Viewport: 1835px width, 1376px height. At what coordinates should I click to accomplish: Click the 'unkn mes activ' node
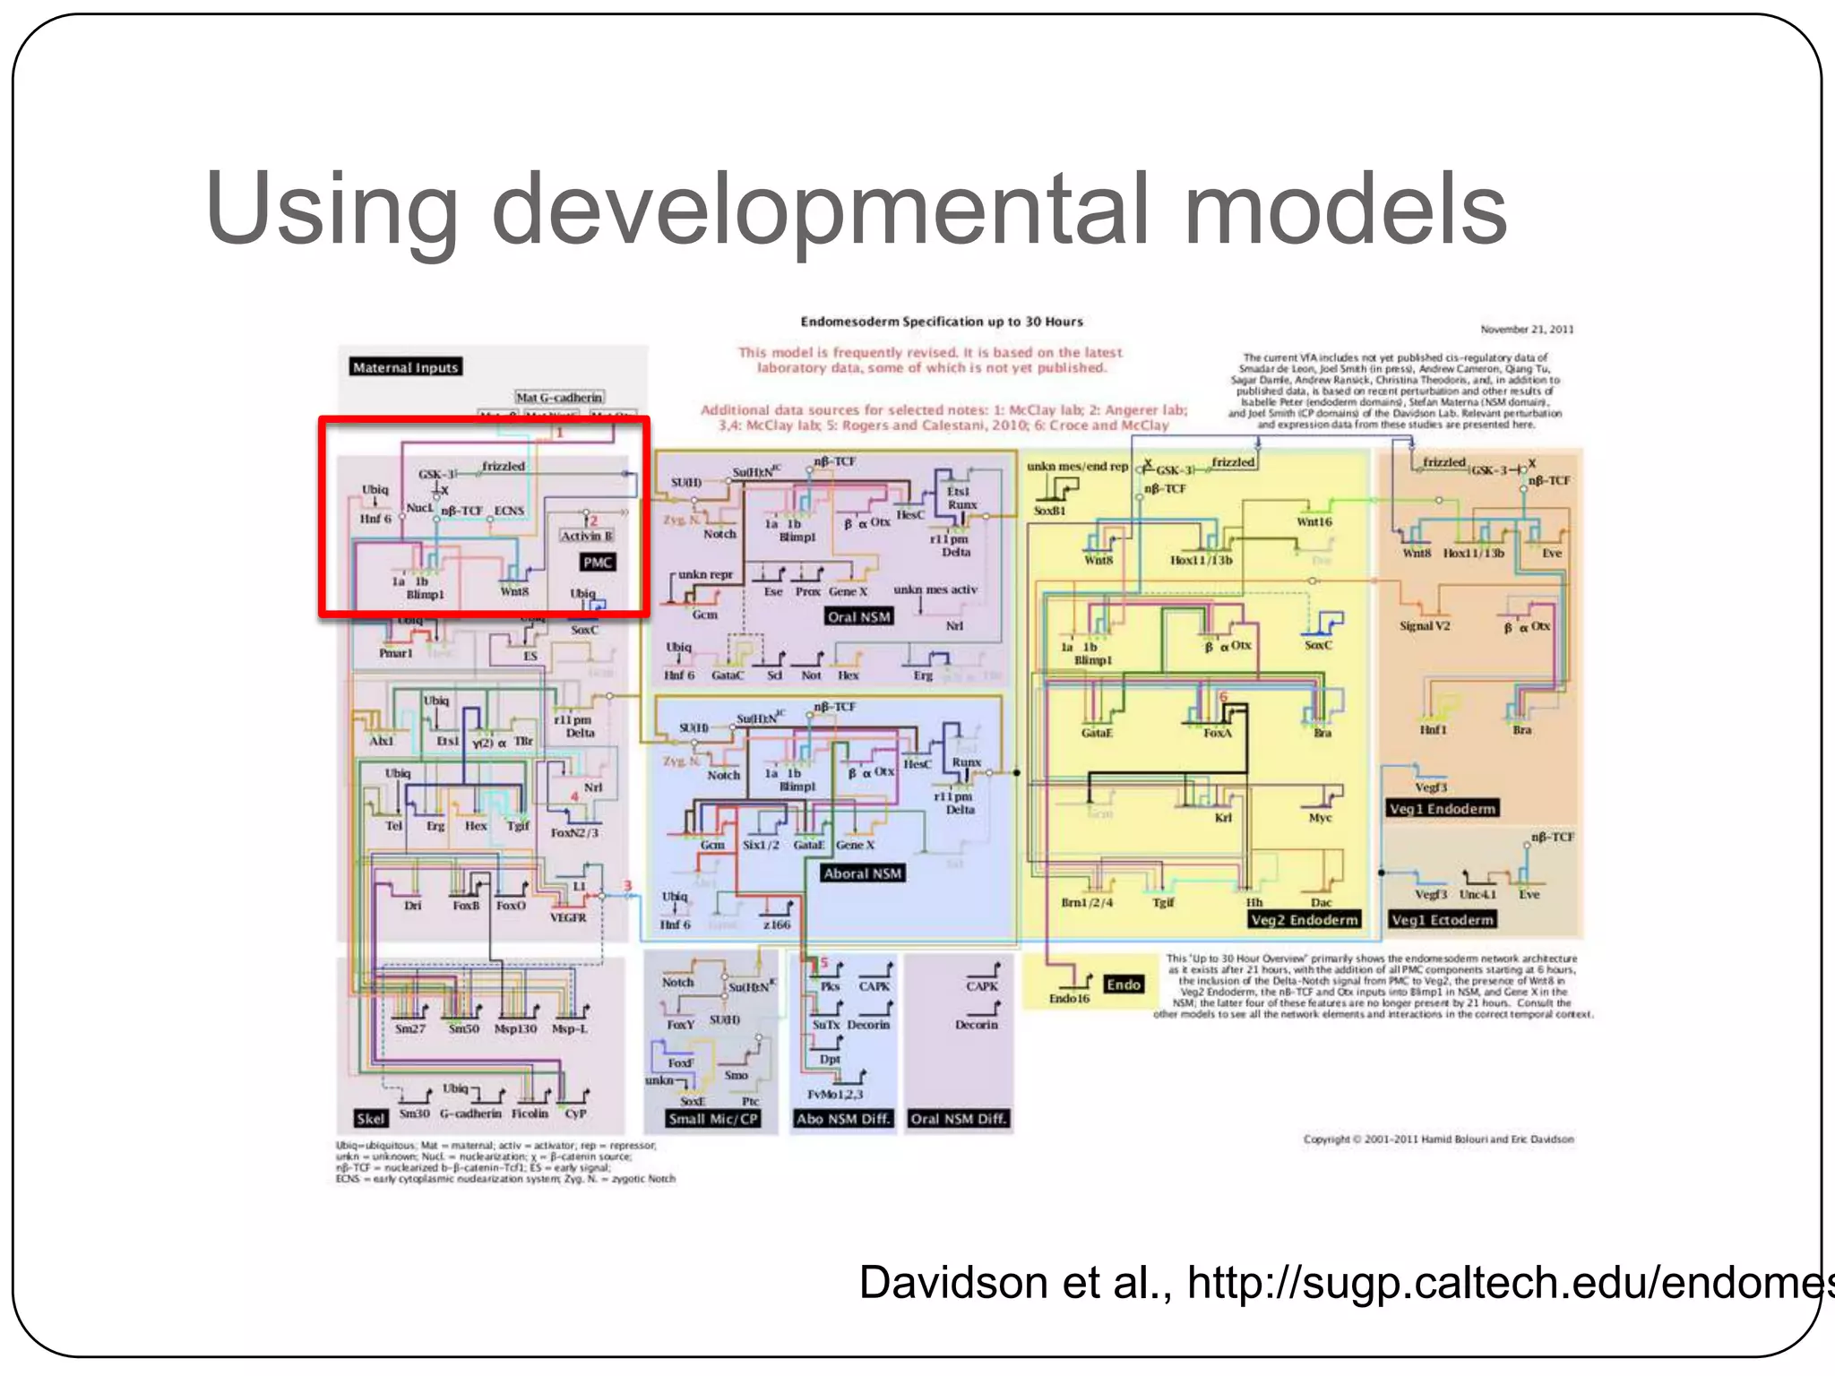coord(935,589)
